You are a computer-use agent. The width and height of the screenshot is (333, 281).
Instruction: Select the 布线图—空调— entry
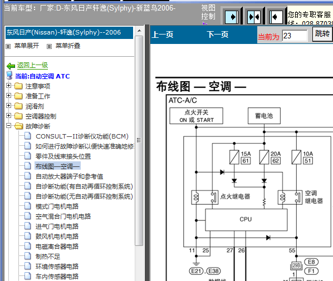pyautogui.click(x=57, y=166)
